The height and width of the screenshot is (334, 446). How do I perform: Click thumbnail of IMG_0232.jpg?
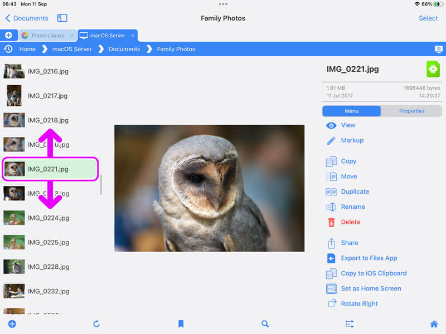[x=14, y=291]
